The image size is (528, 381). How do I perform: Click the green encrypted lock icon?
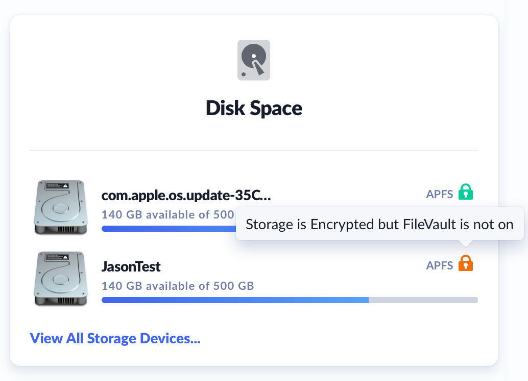point(466,193)
